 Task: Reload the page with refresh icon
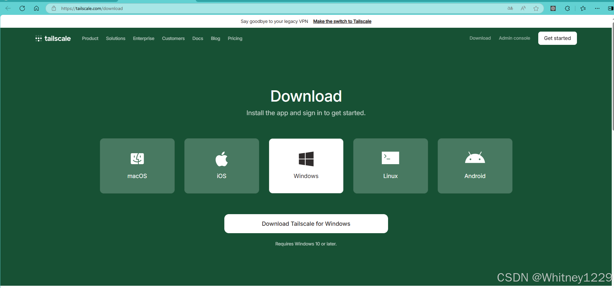(22, 8)
